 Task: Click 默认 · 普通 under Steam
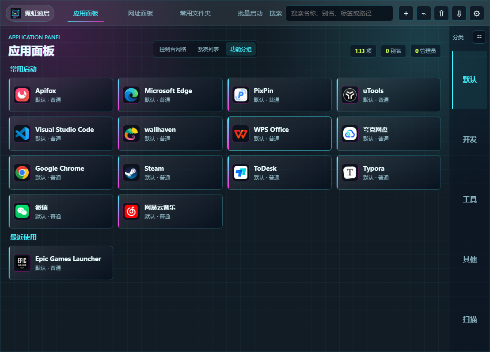[x=157, y=178]
